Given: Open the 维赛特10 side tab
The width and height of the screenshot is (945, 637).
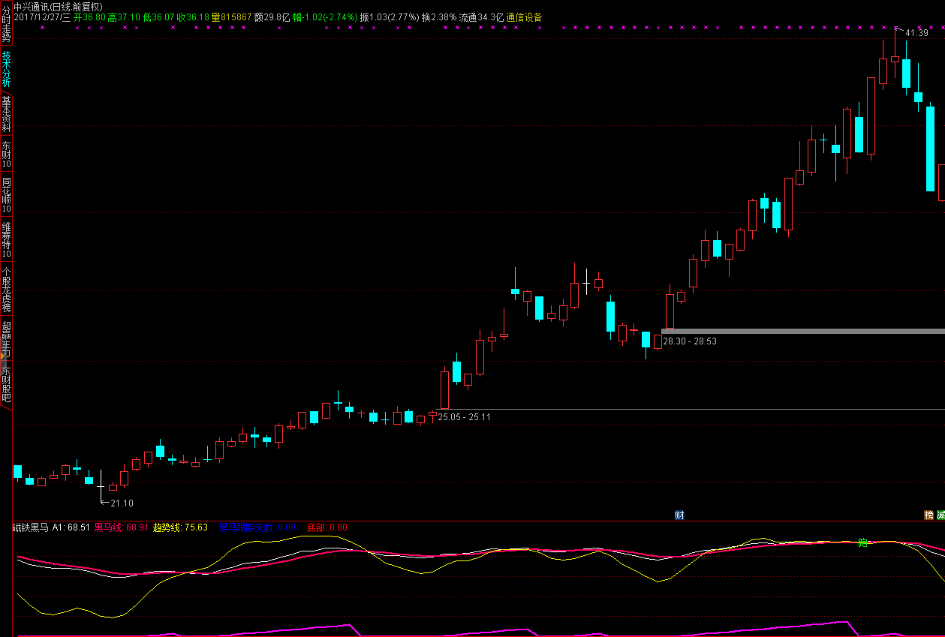Looking at the screenshot, I should click(x=6, y=240).
